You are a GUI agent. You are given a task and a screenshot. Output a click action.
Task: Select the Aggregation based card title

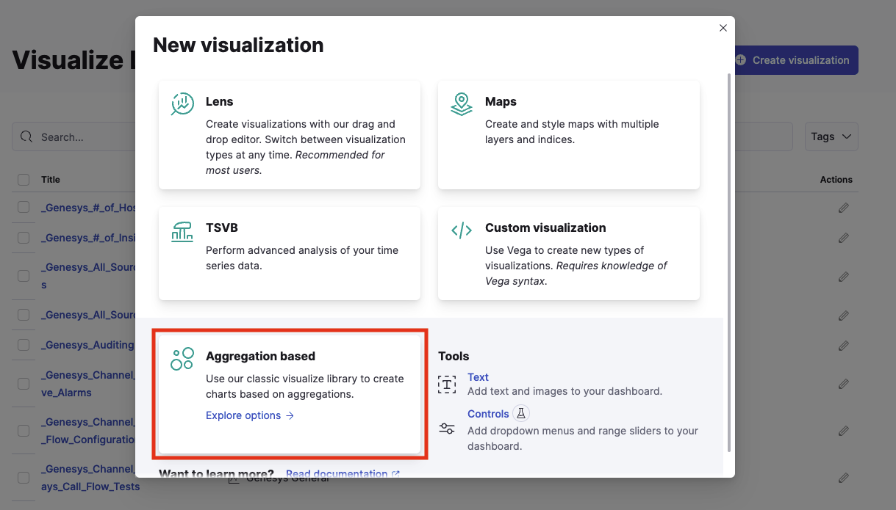pyautogui.click(x=260, y=356)
